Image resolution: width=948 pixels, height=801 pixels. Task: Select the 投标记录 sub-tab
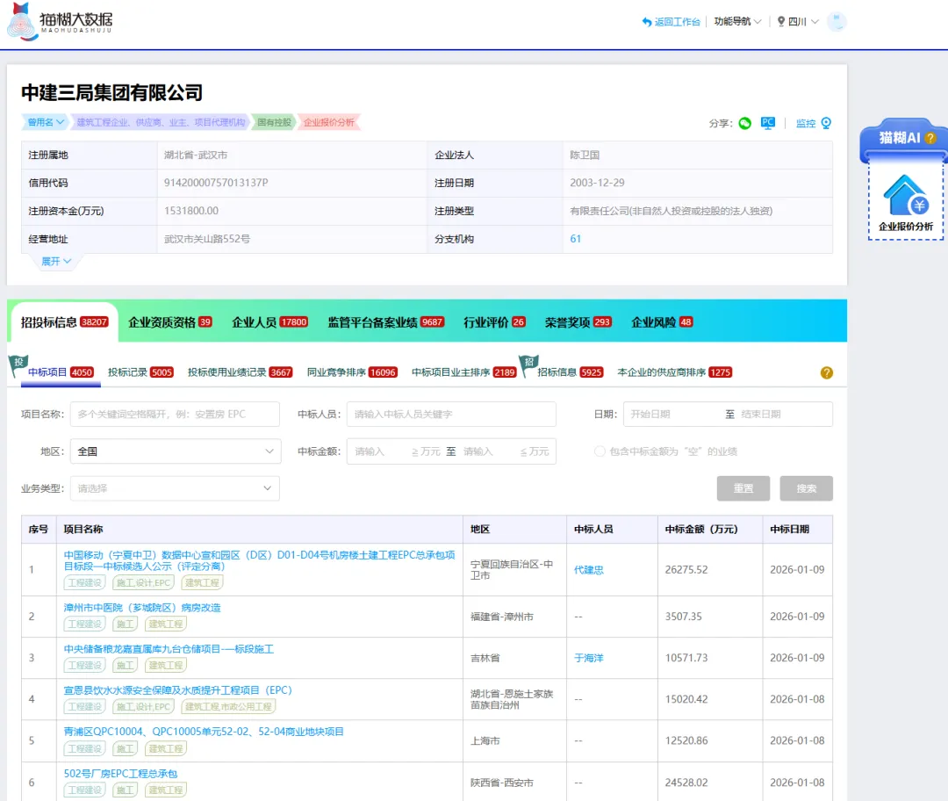point(140,372)
